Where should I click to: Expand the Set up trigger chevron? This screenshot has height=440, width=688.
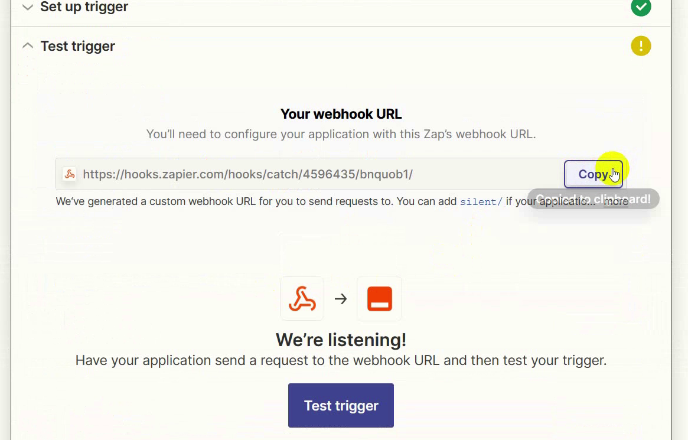click(x=27, y=8)
